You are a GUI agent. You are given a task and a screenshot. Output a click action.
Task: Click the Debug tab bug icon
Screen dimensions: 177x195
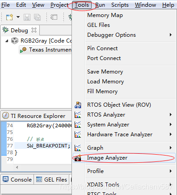coord(5,30)
